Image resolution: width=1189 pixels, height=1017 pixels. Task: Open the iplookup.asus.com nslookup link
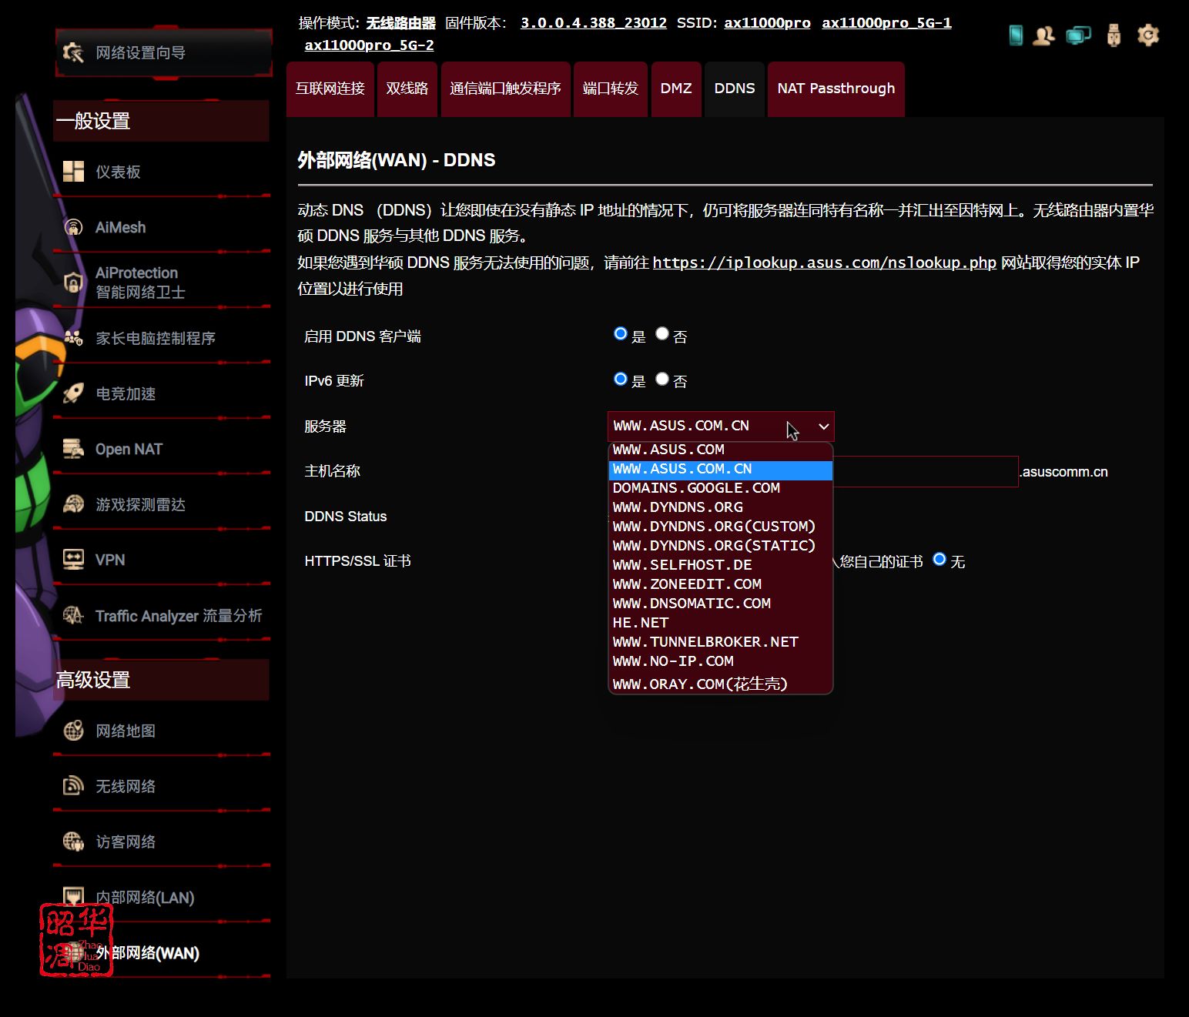pyautogui.click(x=825, y=263)
